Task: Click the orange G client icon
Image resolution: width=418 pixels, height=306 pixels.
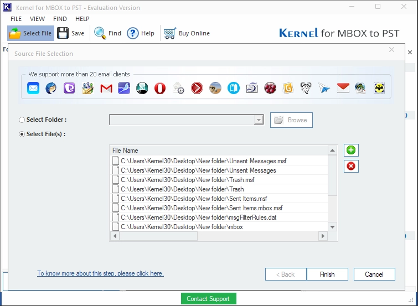Action: (x=288, y=88)
